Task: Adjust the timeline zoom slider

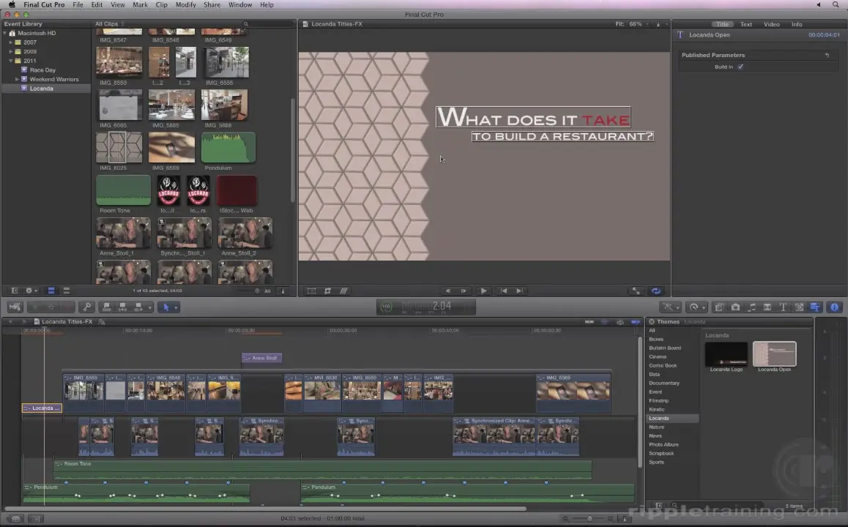Action: pyautogui.click(x=590, y=519)
